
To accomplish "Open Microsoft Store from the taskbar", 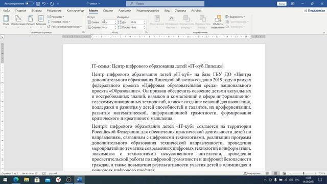I will click(37, 180).
